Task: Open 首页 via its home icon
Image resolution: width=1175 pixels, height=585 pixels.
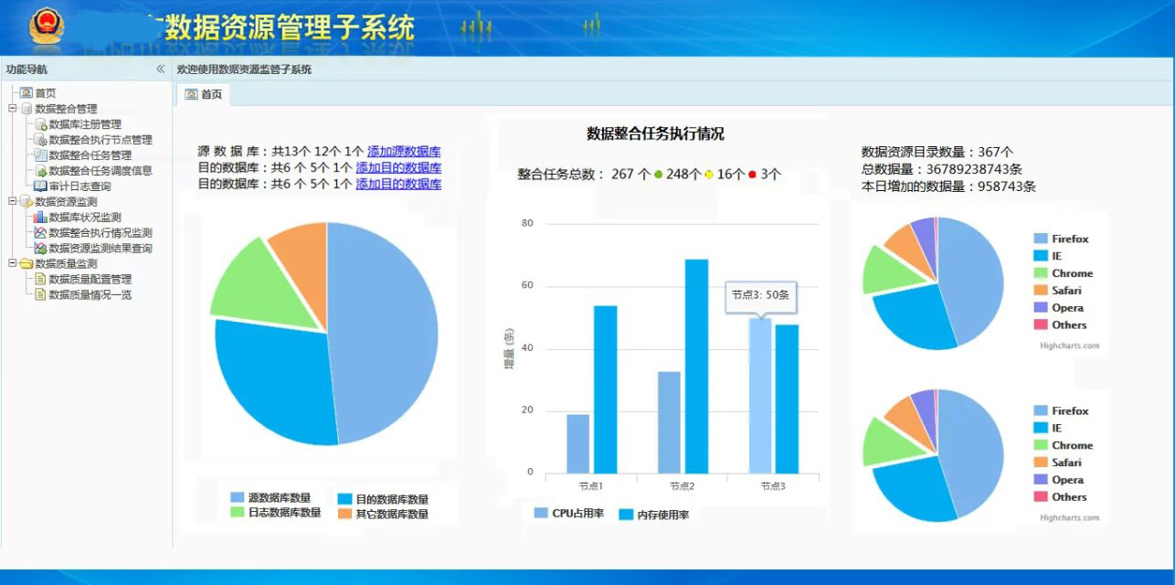Action: click(24, 91)
